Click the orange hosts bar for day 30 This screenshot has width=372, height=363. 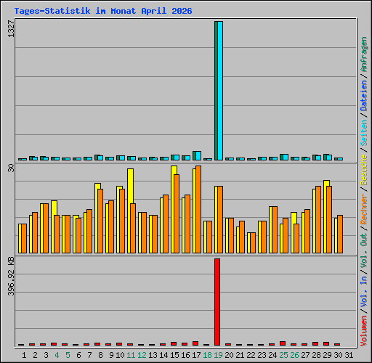340,234
